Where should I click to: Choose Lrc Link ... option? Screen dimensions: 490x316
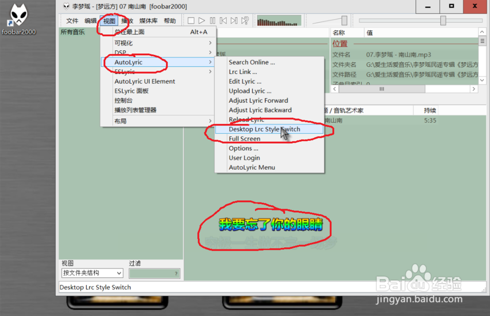point(269,72)
